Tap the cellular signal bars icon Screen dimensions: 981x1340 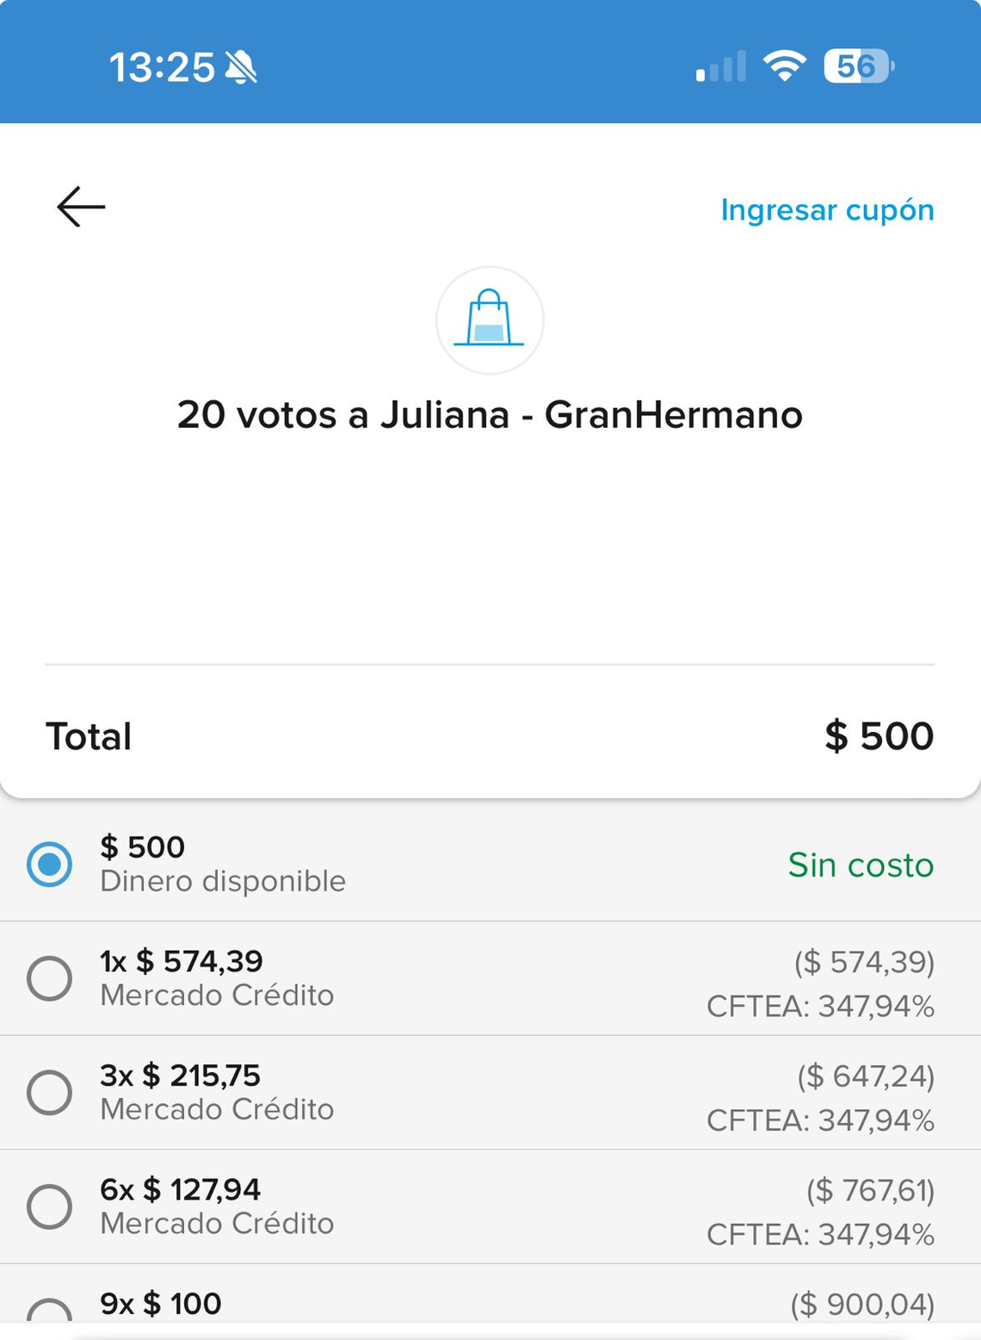click(720, 67)
